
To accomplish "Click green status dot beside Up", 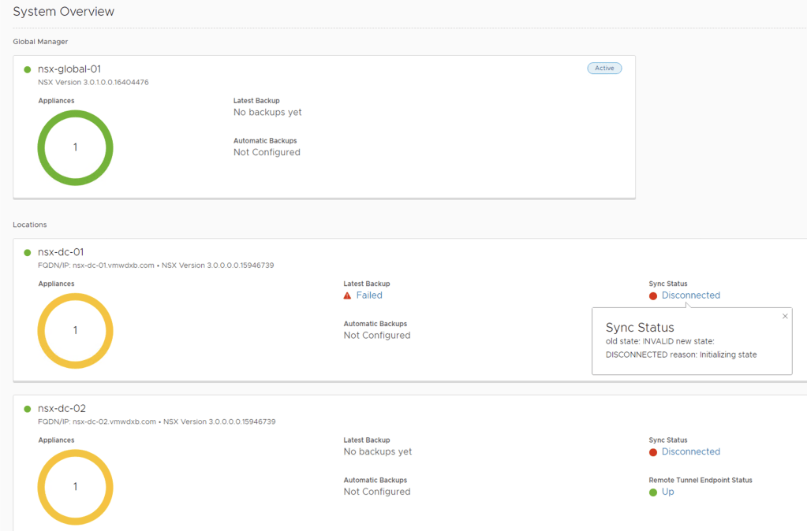I will coord(653,492).
